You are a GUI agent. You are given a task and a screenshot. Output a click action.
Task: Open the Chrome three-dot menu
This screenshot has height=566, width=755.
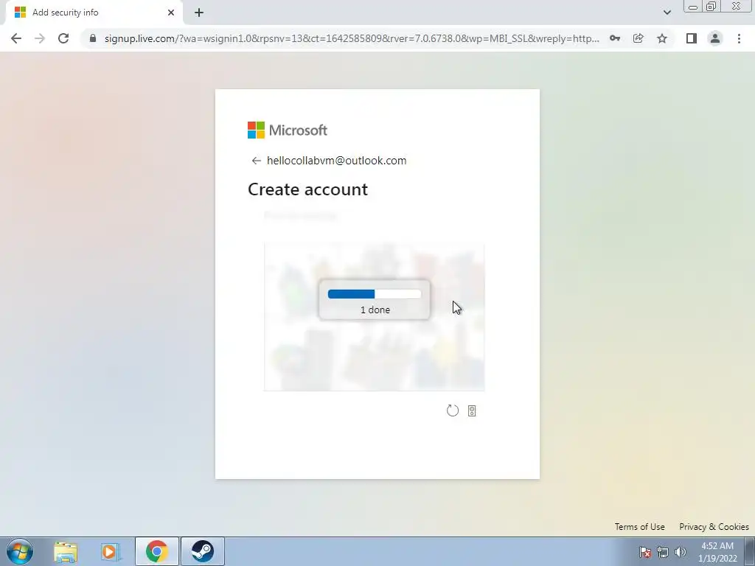739,38
